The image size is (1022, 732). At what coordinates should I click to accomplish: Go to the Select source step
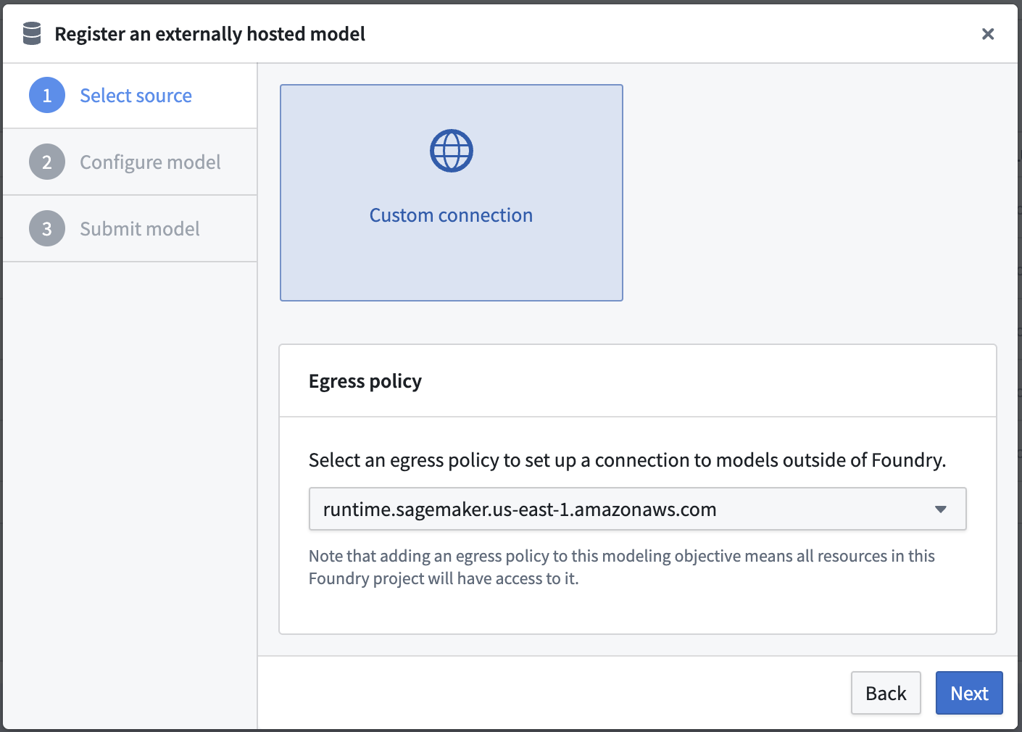130,96
